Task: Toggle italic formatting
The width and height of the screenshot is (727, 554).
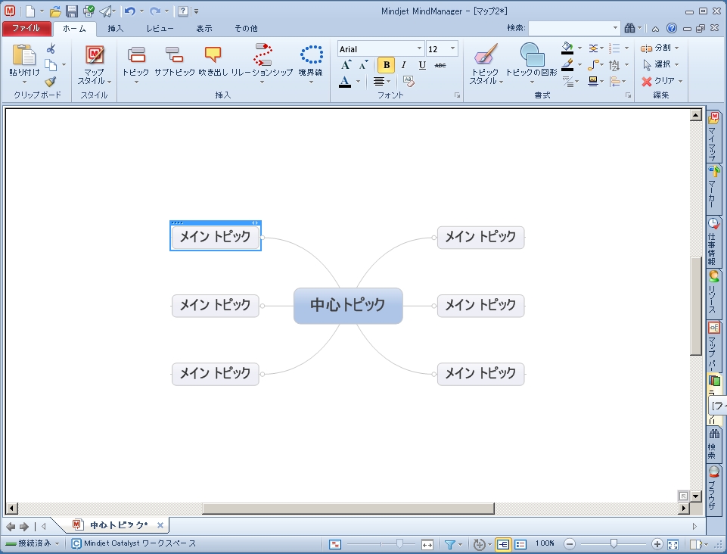Action: click(404, 65)
